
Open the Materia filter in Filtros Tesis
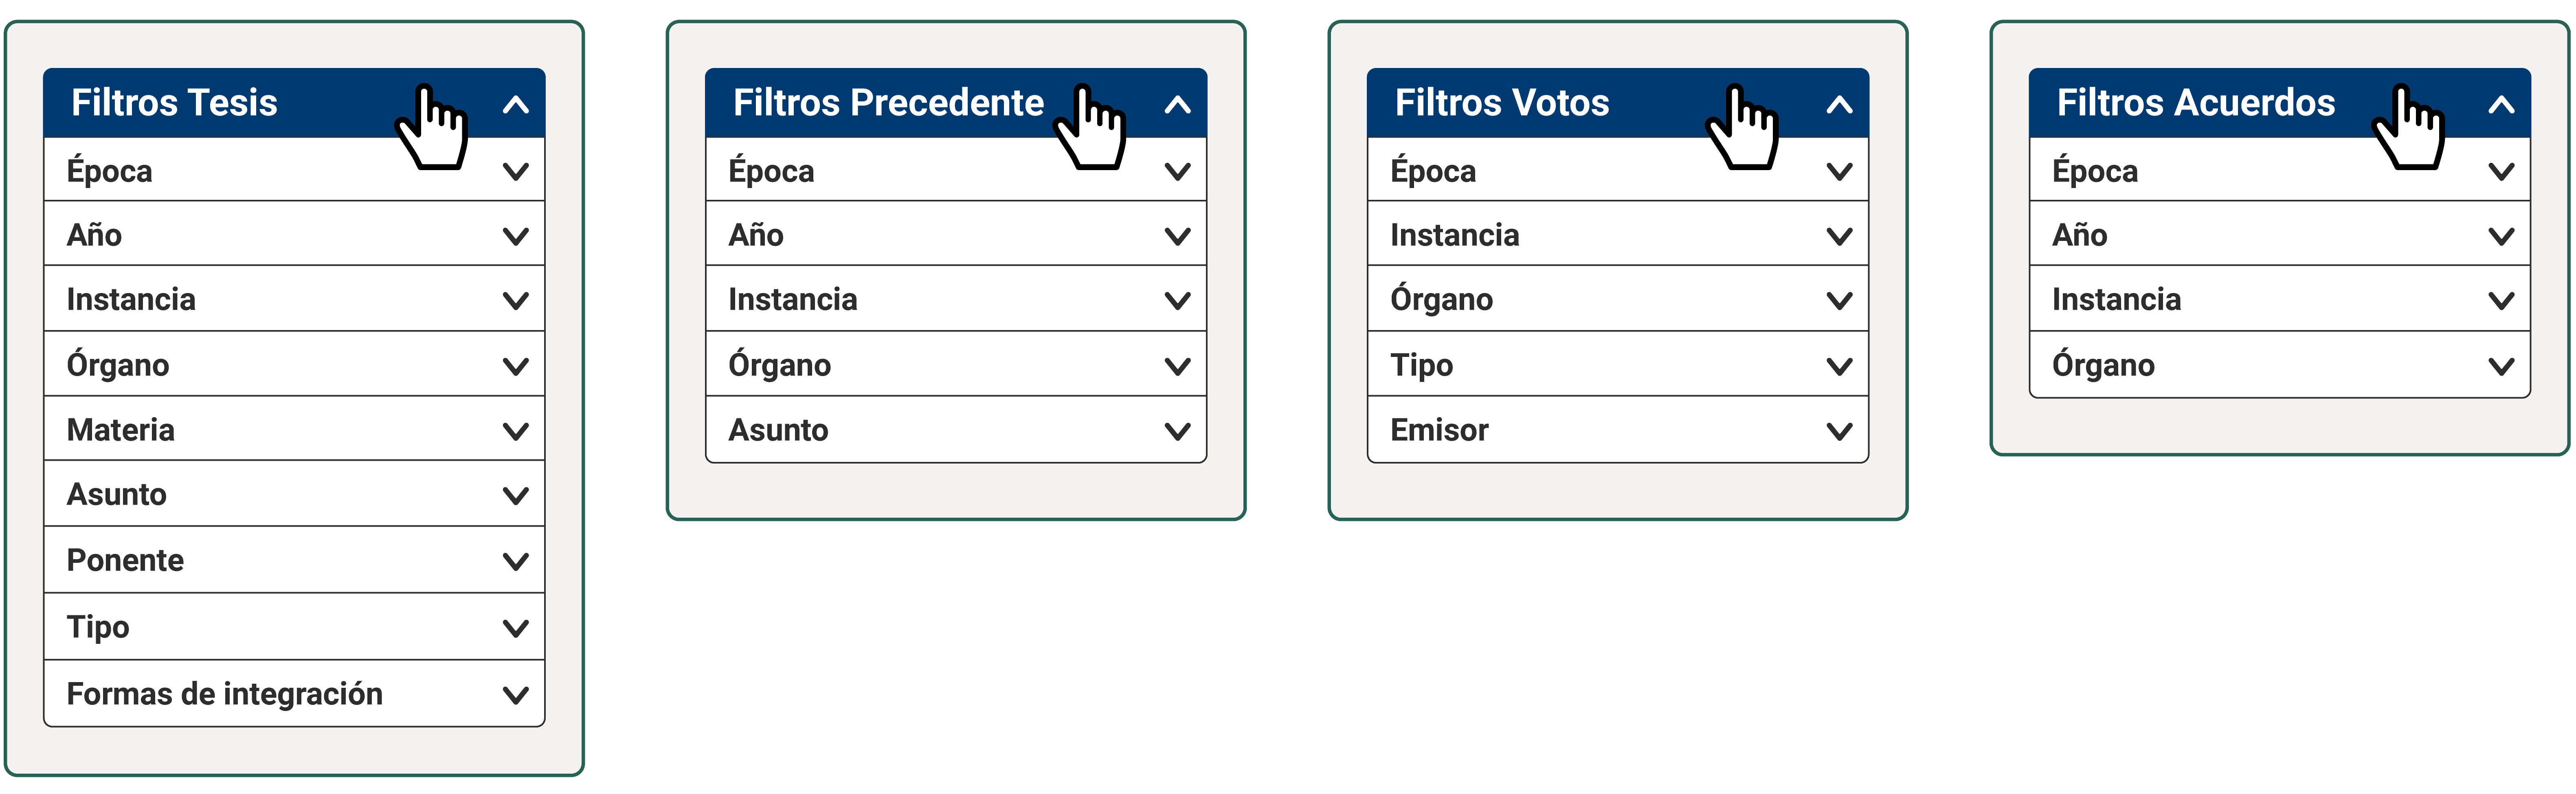click(294, 429)
